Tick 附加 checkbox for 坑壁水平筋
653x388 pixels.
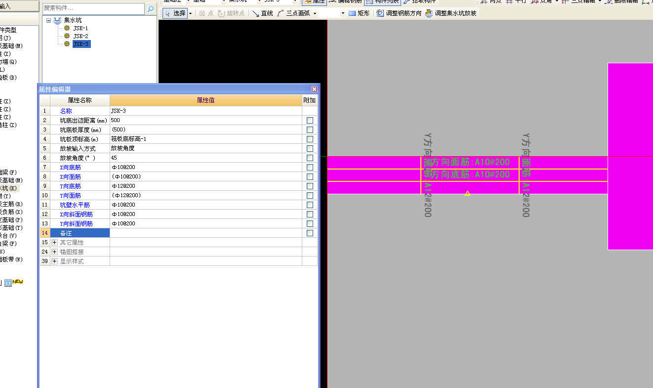(310, 205)
